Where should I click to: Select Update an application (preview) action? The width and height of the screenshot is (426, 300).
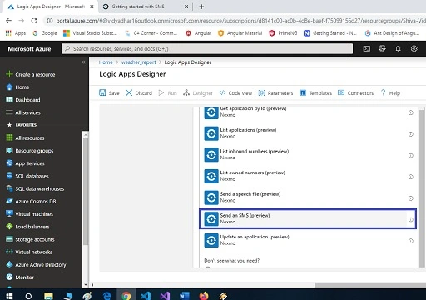[x=308, y=240]
